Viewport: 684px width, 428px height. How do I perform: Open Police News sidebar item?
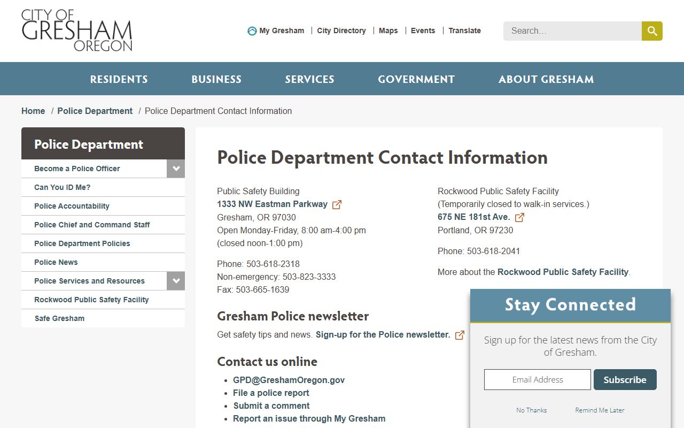coord(56,262)
